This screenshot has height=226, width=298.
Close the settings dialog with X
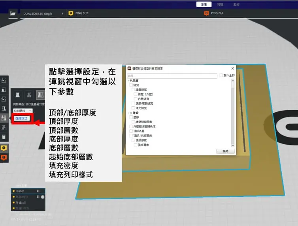[233, 68]
